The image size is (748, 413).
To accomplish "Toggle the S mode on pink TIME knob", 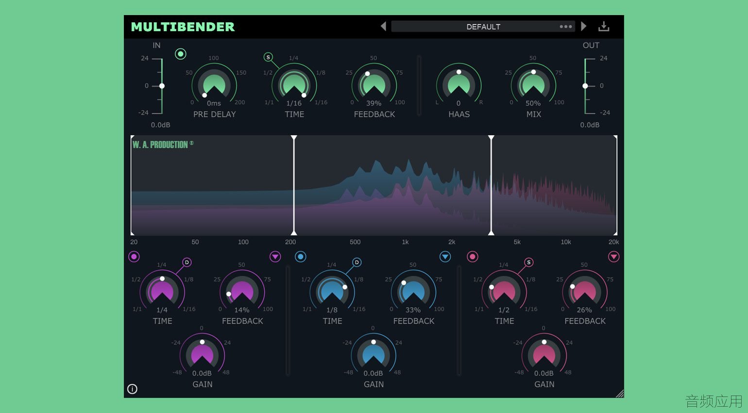I will click(x=529, y=262).
